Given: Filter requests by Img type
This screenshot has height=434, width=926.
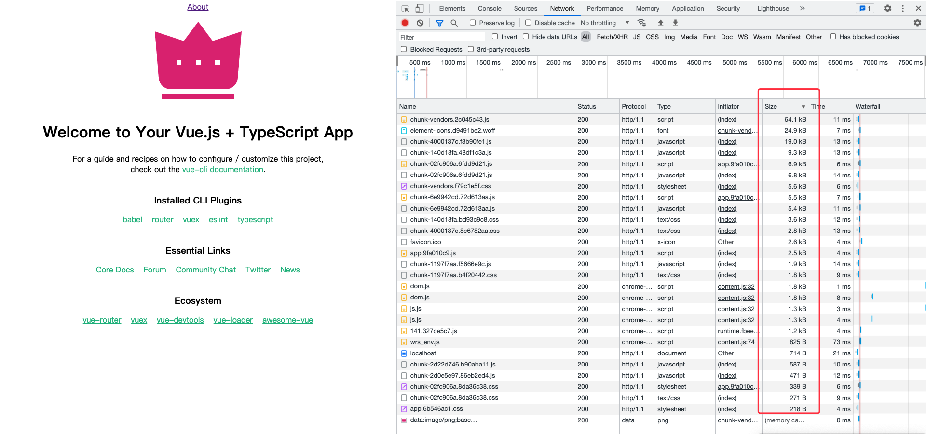Looking at the screenshot, I should pos(669,37).
